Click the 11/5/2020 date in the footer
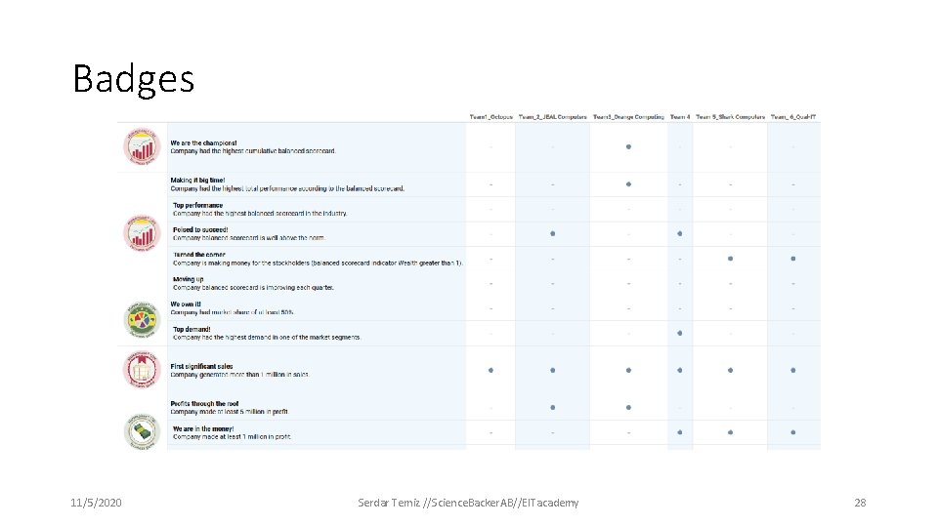The width and height of the screenshot is (938, 527). (x=96, y=503)
